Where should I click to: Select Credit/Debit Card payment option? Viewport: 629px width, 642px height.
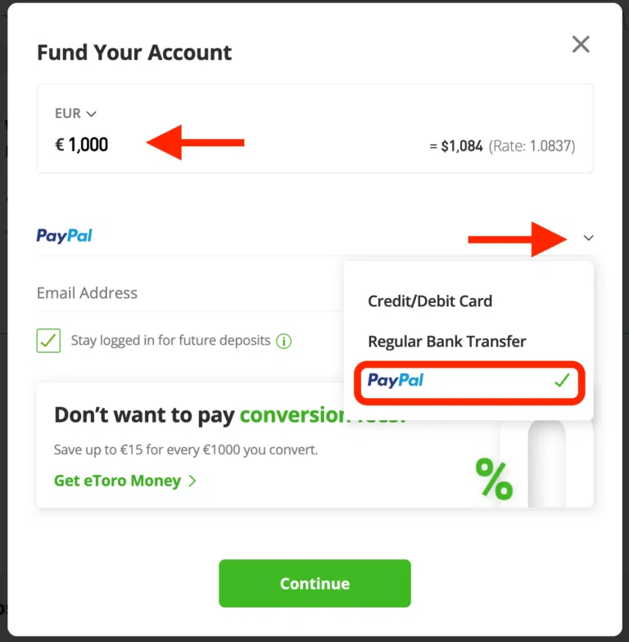tap(430, 301)
